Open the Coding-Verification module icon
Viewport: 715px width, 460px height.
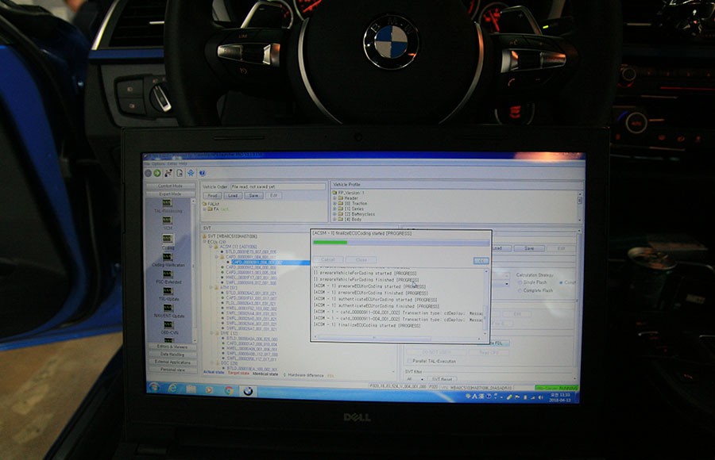[x=168, y=258]
